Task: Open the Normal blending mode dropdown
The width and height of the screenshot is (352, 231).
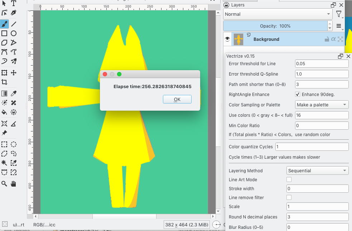Action: pyautogui.click(x=278, y=14)
